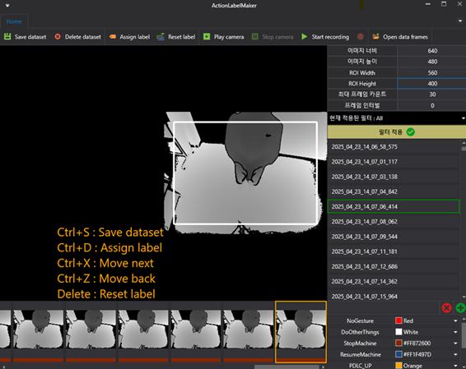Click the StopMachine label name

click(360, 344)
